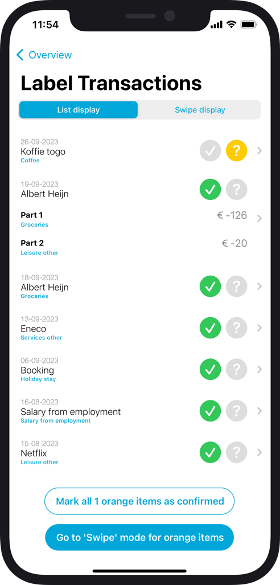The image size is (280, 585).
Task: Switch to Swipe display tab
Action: [200, 110]
